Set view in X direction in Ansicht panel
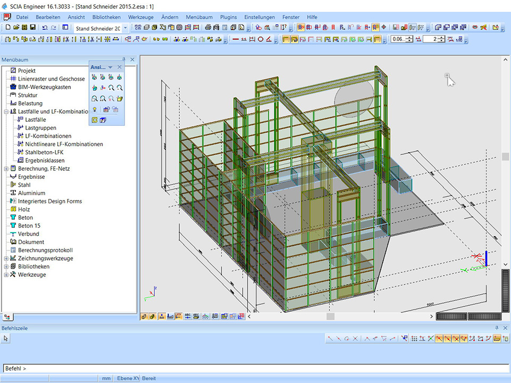 click(95, 78)
